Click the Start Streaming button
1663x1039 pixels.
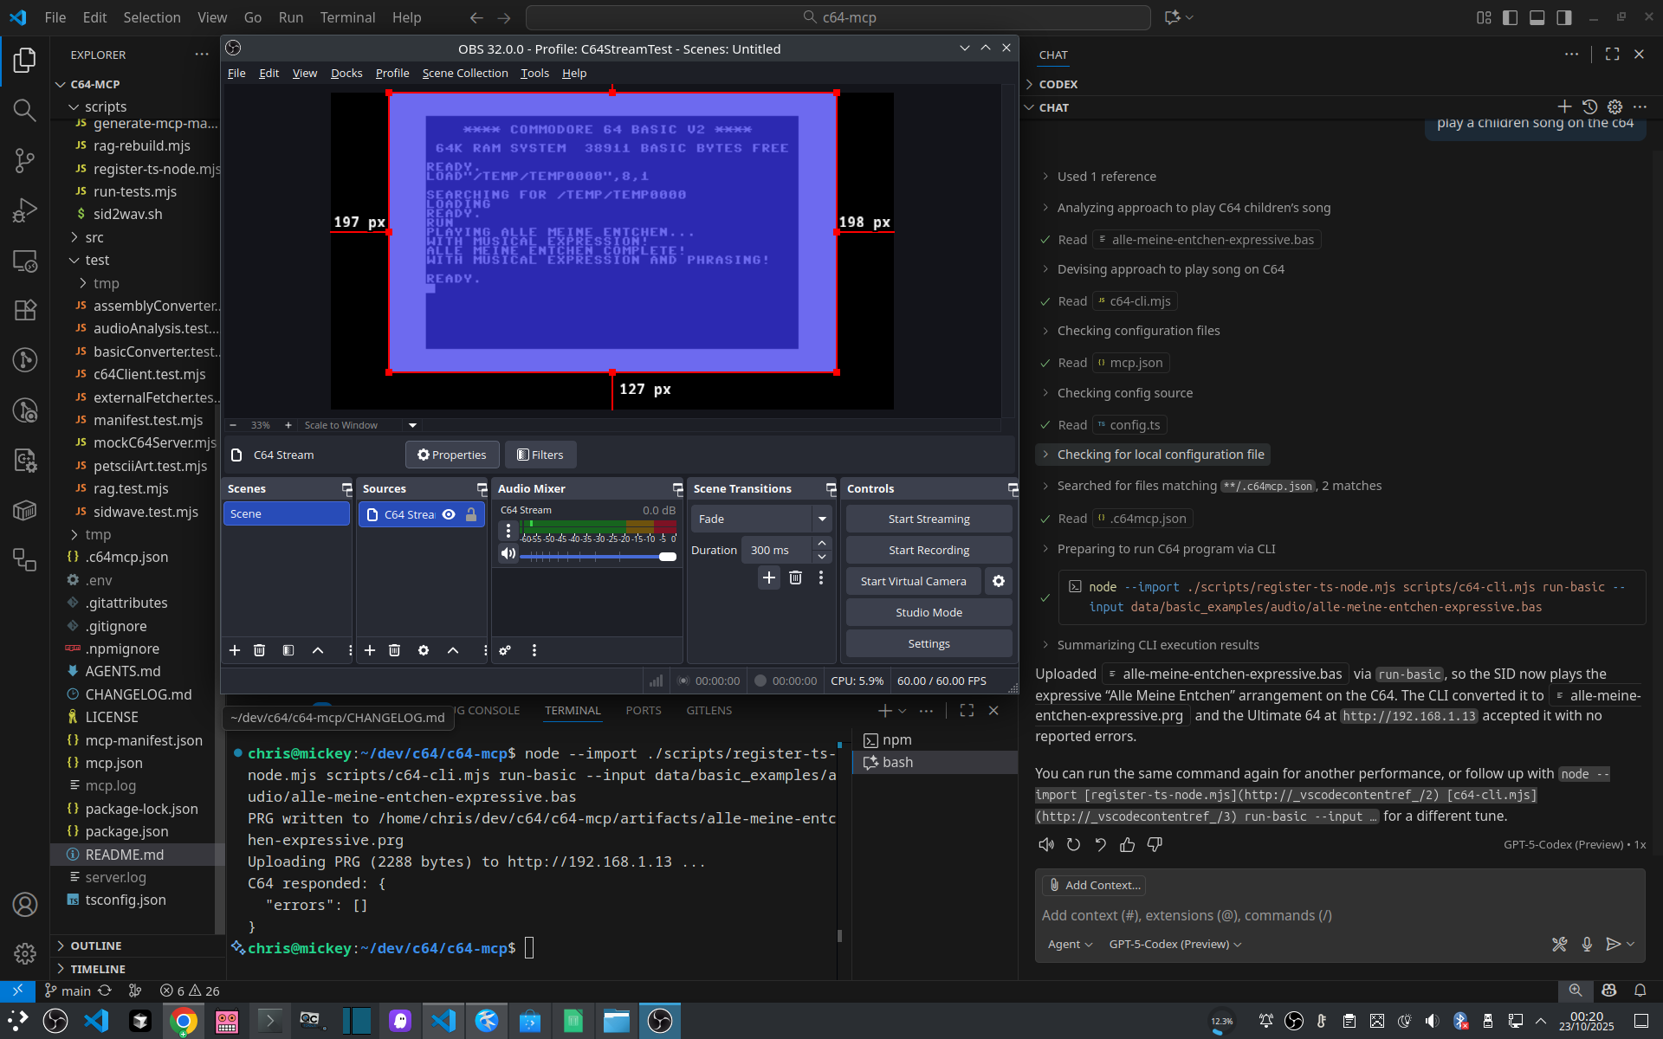tap(929, 519)
